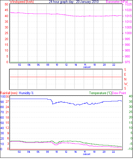The height and width of the screenshot is (161, 133).
Task: Click the '12' hour label under the humidity chart
Action: click(66, 152)
